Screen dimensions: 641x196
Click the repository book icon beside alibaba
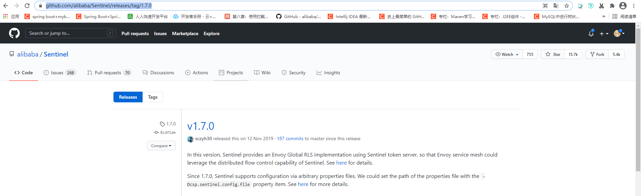(x=12, y=54)
